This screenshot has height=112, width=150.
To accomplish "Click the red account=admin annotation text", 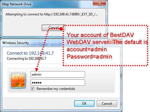I will point(87,49).
